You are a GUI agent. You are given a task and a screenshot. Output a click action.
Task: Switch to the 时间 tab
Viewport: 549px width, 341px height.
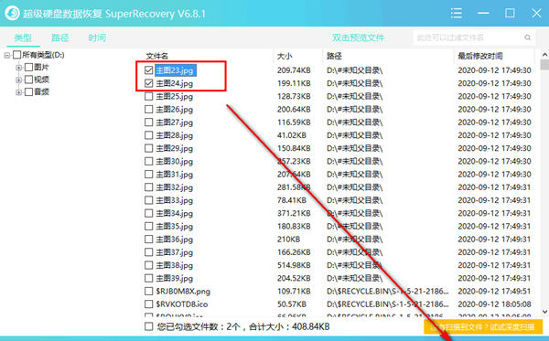(x=97, y=37)
